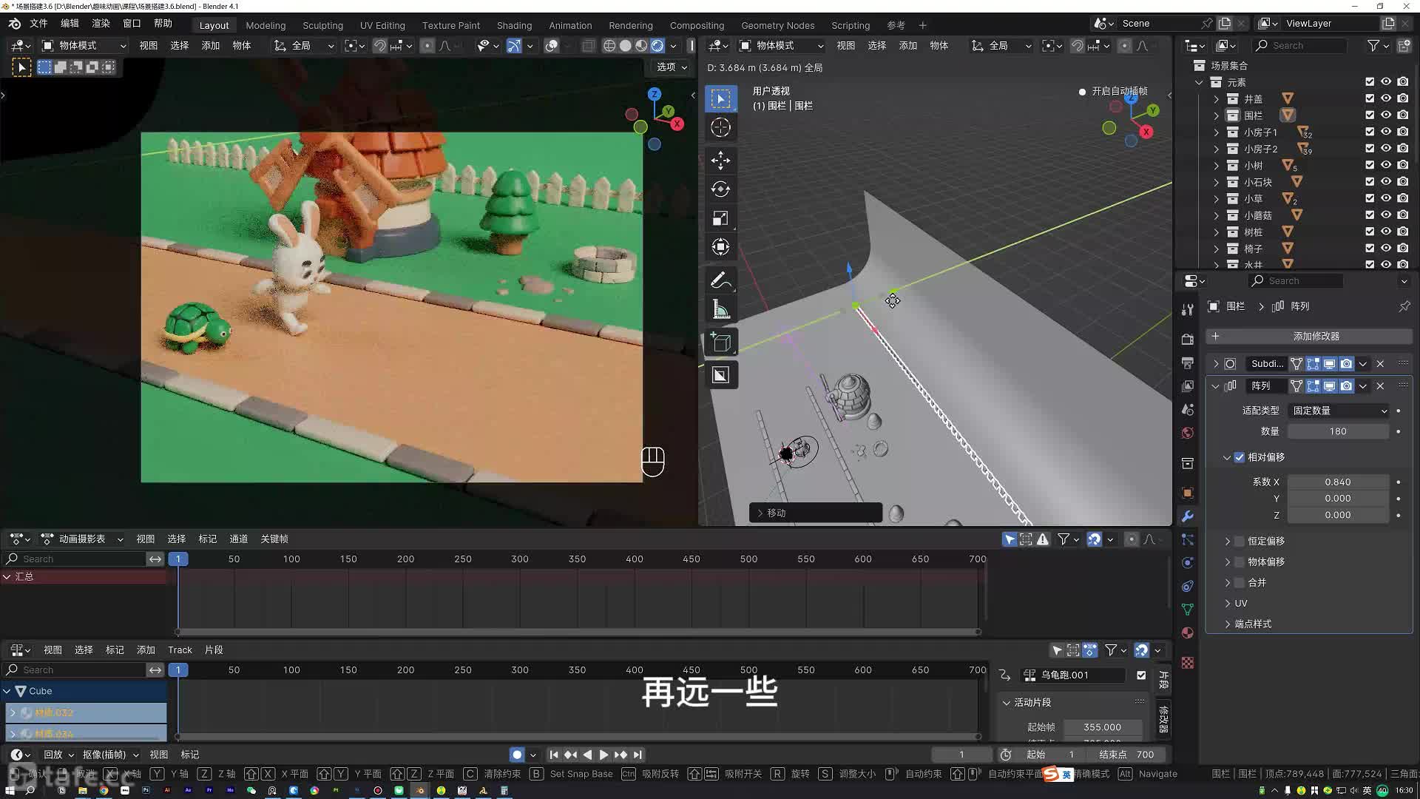The height and width of the screenshot is (799, 1420).
Task: Switch to the Shading workspace tab
Action: click(x=514, y=25)
